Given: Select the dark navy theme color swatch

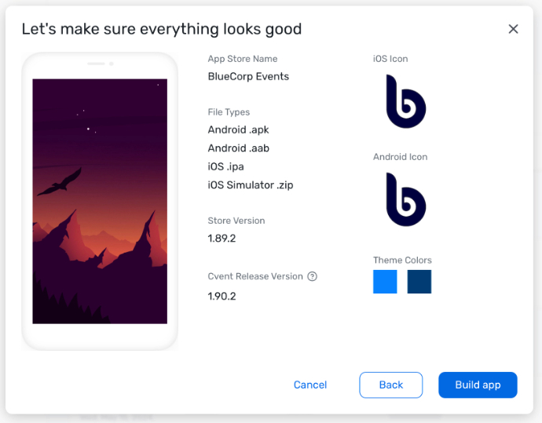Looking at the screenshot, I should click(419, 282).
